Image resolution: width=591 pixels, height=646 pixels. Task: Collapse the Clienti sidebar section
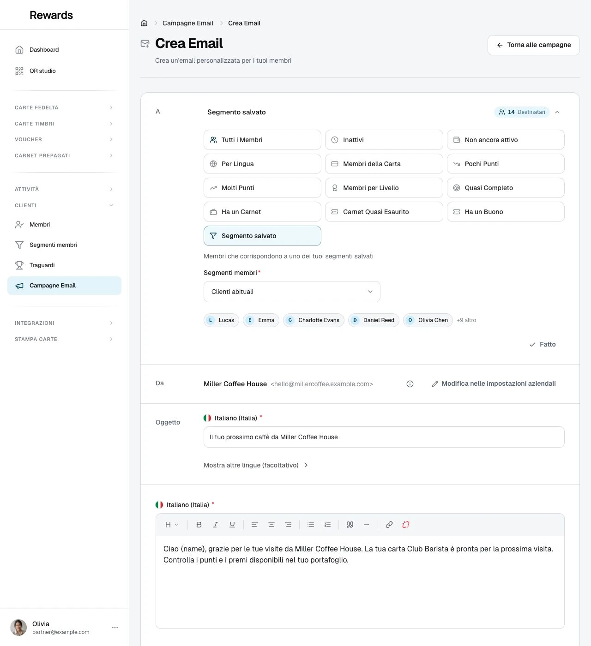(x=64, y=205)
